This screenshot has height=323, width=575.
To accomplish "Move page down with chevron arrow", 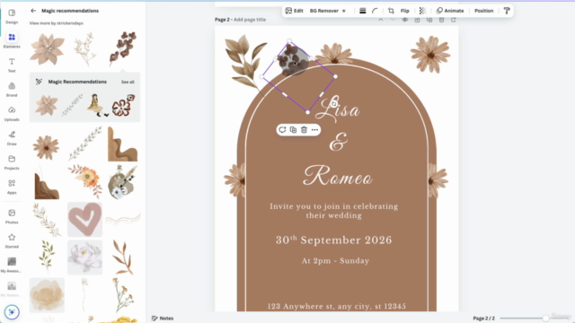I will pos(393,20).
